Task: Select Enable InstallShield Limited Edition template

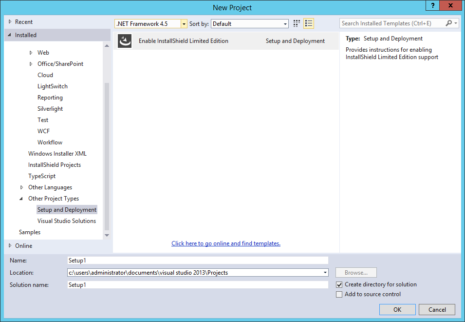Action: pos(226,41)
